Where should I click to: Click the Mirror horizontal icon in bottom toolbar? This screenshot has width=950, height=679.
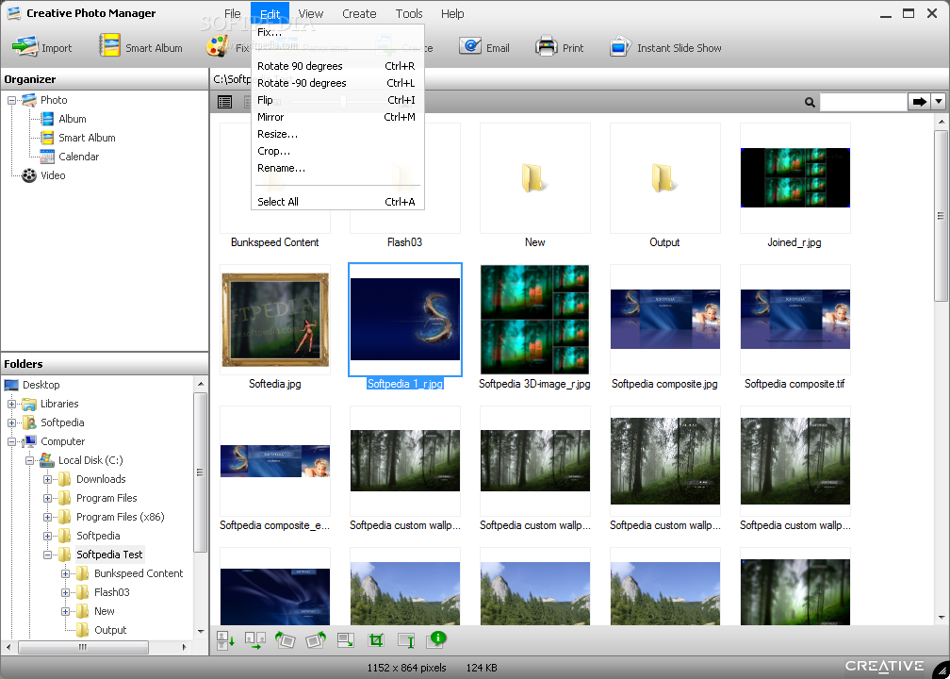coord(255,640)
